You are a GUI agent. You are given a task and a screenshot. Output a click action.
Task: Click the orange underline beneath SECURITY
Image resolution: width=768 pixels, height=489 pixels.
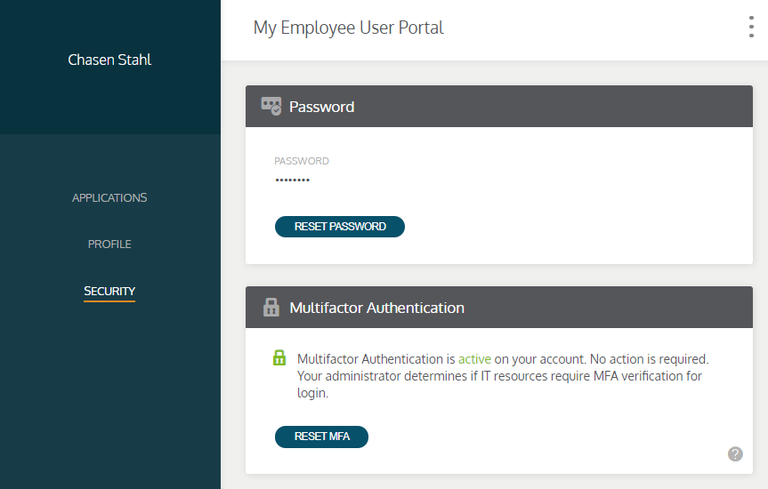coord(109,301)
